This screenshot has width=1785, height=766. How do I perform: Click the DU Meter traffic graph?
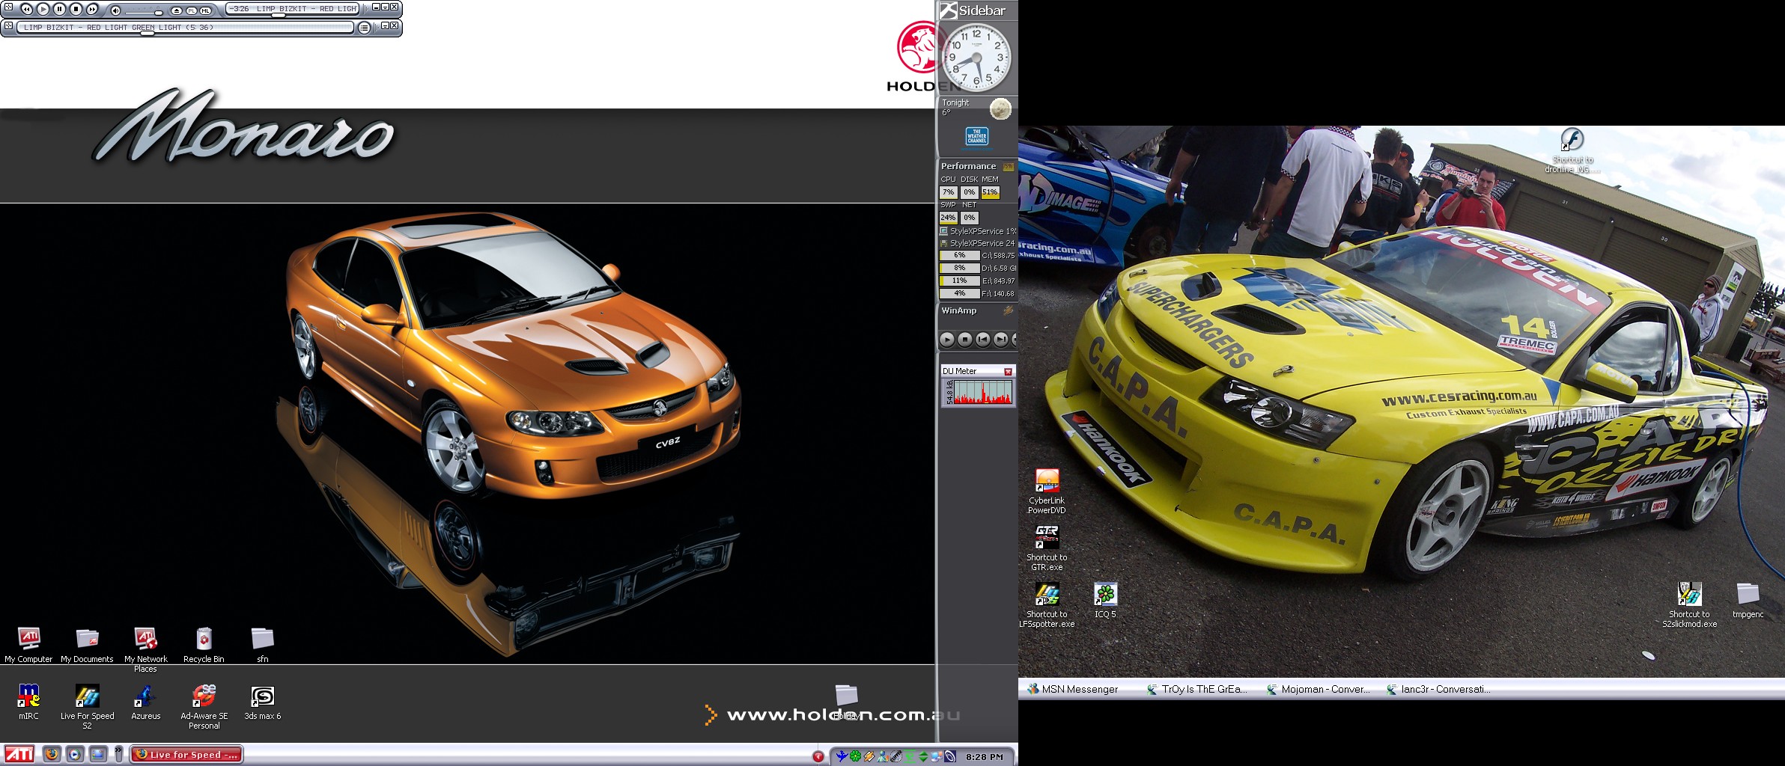pos(983,393)
